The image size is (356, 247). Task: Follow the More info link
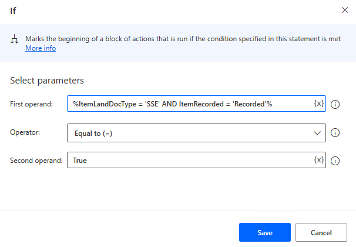41,48
